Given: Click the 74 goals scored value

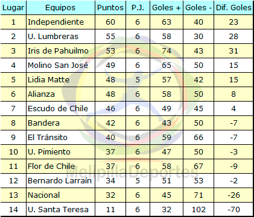Looking at the screenshot, I should pyautogui.click(x=167, y=51).
